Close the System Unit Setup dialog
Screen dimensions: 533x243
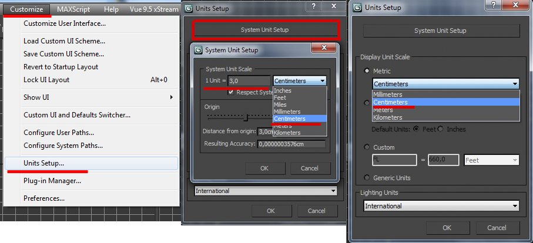pyautogui.click(x=324, y=48)
